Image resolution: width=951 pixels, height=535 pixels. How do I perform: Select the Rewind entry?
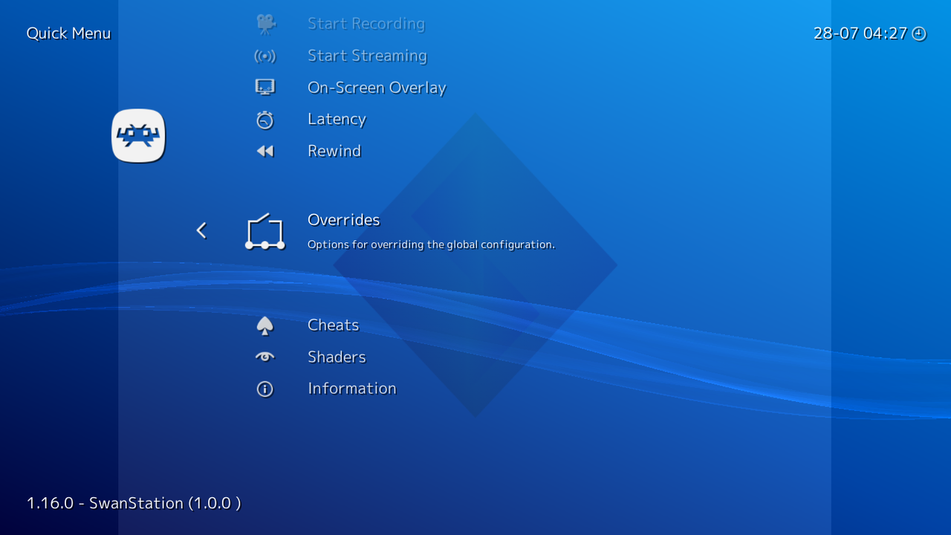point(334,150)
